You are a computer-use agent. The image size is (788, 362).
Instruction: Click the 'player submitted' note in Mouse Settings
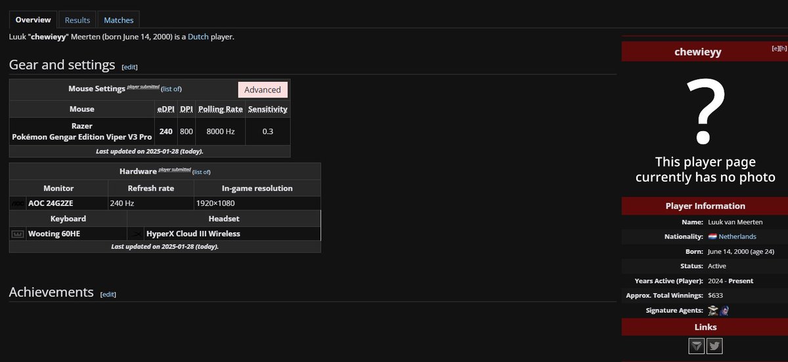pyautogui.click(x=142, y=87)
